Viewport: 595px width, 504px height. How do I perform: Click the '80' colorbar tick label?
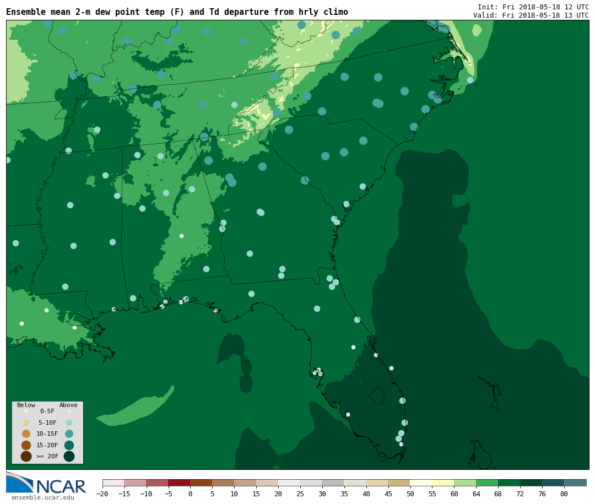[564, 494]
